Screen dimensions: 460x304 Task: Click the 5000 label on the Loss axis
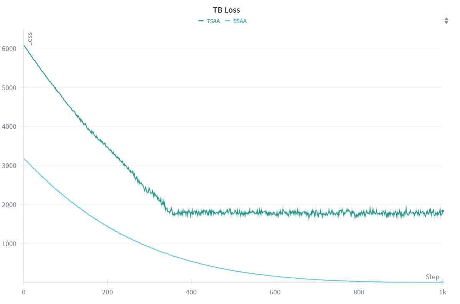(9, 88)
